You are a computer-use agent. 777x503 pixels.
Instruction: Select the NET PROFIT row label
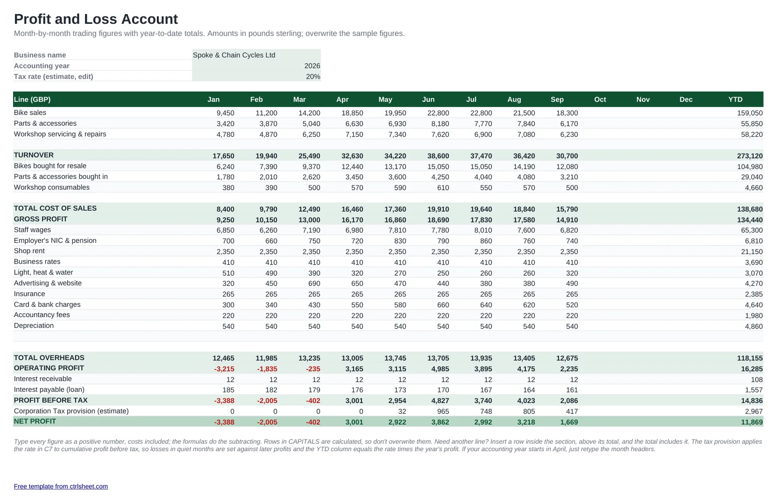tap(34, 421)
